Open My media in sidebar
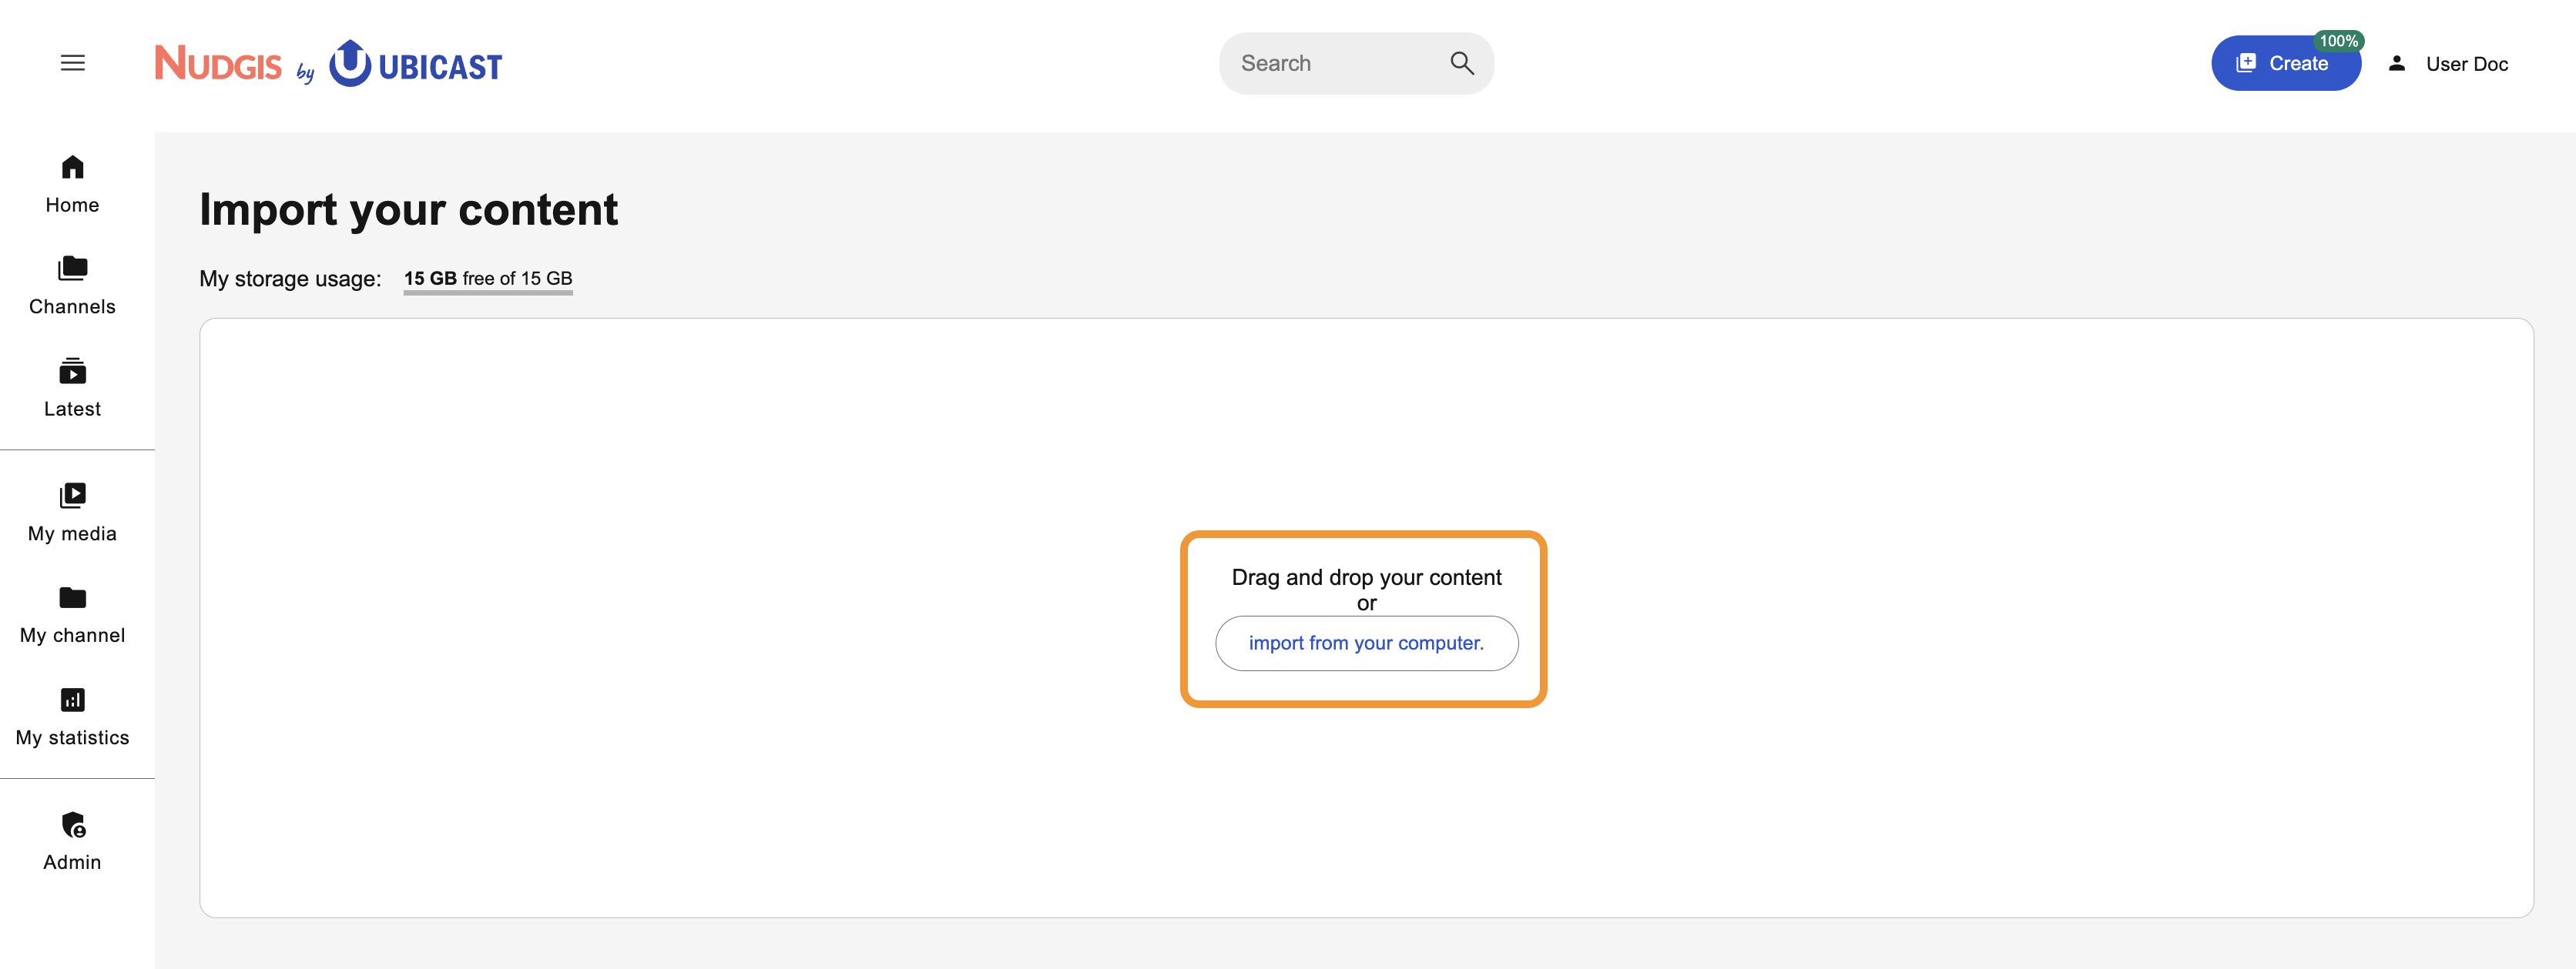 pyautogui.click(x=72, y=513)
